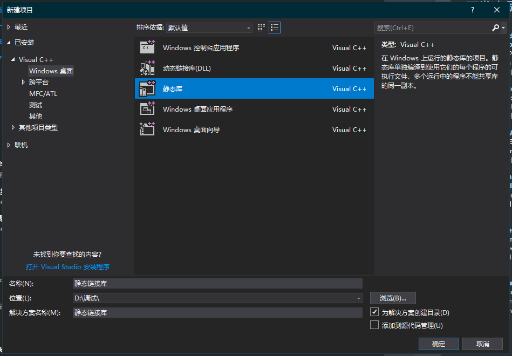Image resolution: width=512 pixels, height=356 pixels.
Task: Click the search magnifier icon
Action: click(x=495, y=28)
